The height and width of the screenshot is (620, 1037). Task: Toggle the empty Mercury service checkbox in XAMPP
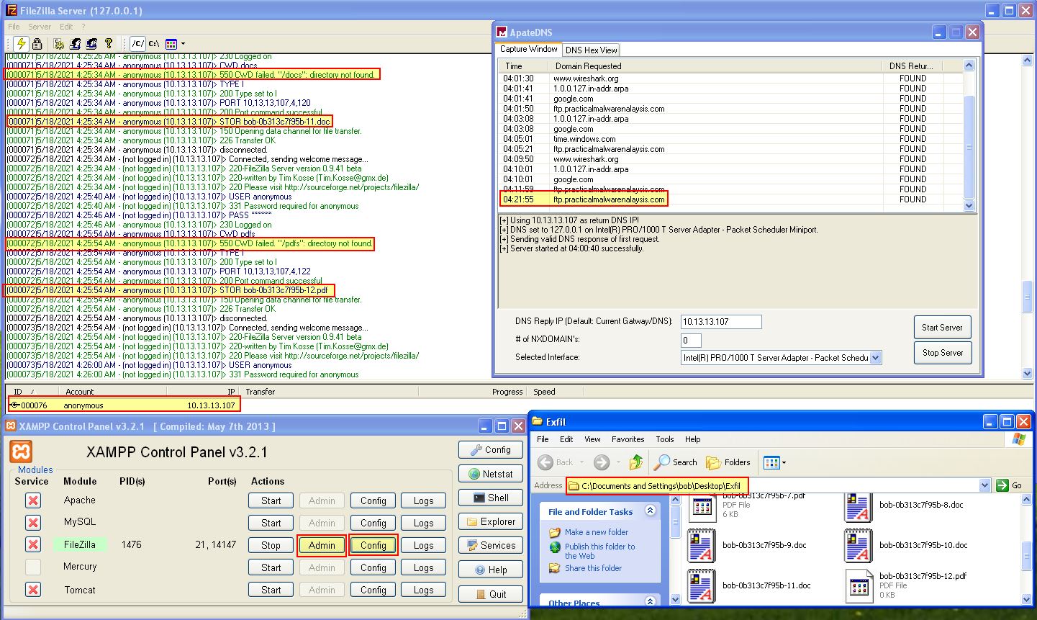(x=32, y=567)
